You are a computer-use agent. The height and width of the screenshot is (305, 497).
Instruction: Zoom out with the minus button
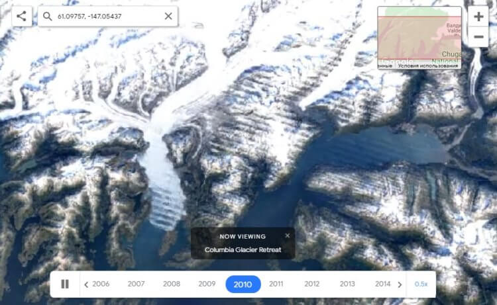point(478,36)
